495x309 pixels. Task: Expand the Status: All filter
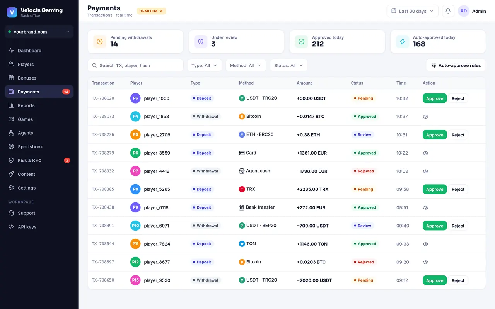[289, 65]
